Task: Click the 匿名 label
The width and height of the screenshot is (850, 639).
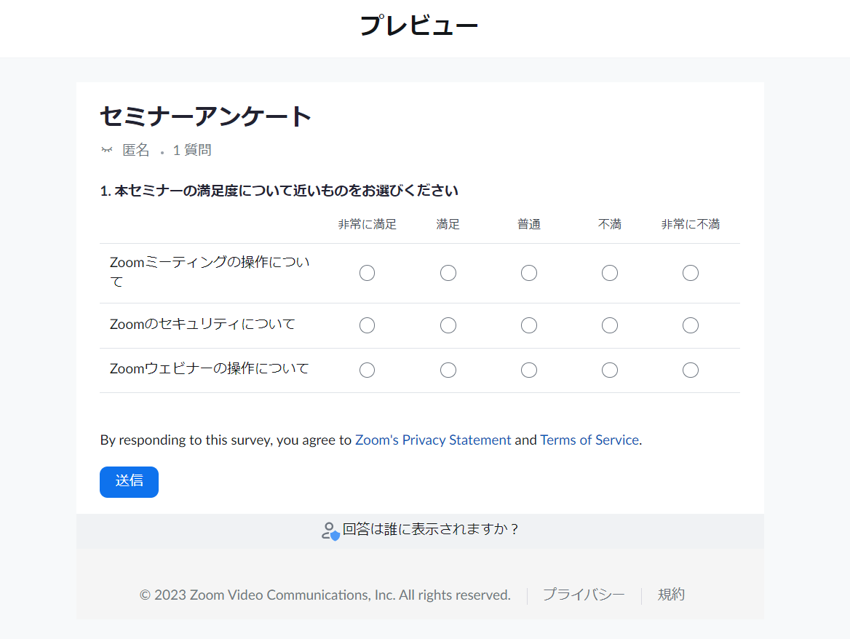Action: (x=135, y=150)
